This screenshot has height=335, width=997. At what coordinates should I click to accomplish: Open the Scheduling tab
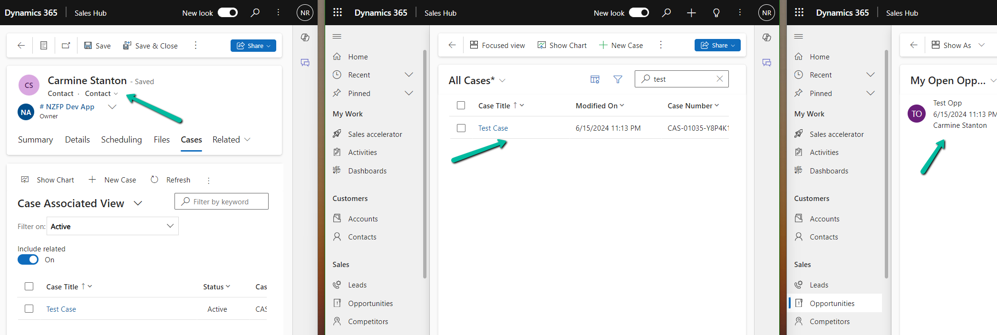pyautogui.click(x=121, y=140)
